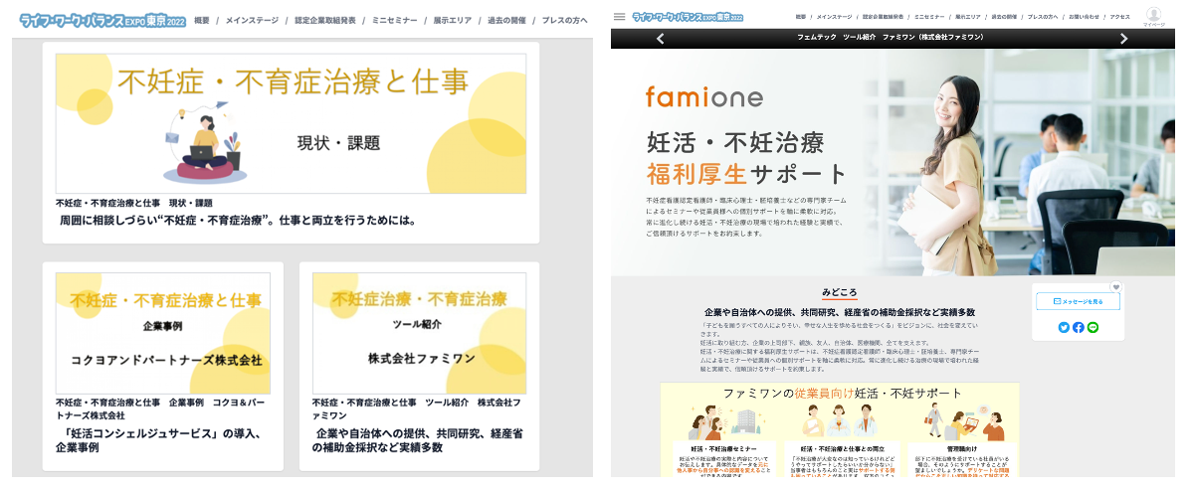
Task: Click 企業や自治体への提供 heading under みどころ
Action: [839, 311]
